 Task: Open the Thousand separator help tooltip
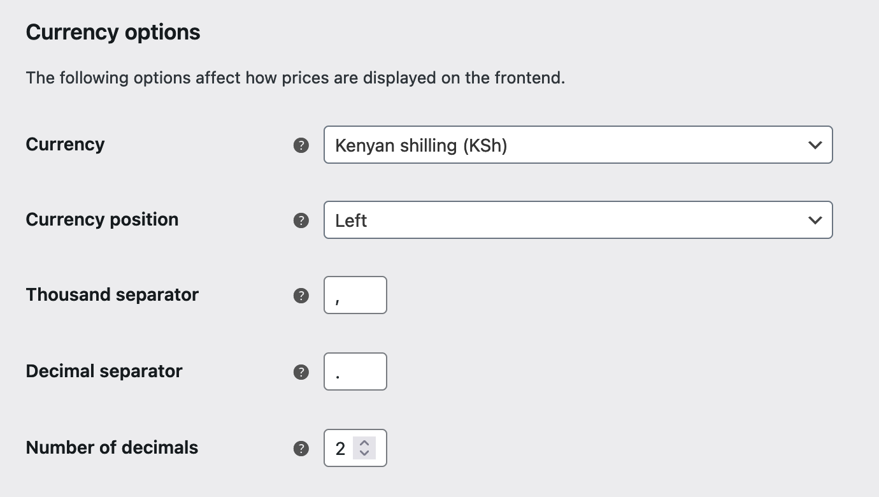pyautogui.click(x=301, y=295)
